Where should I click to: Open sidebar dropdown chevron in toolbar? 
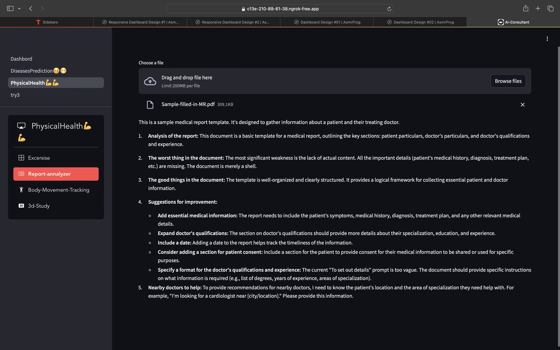(19, 9)
